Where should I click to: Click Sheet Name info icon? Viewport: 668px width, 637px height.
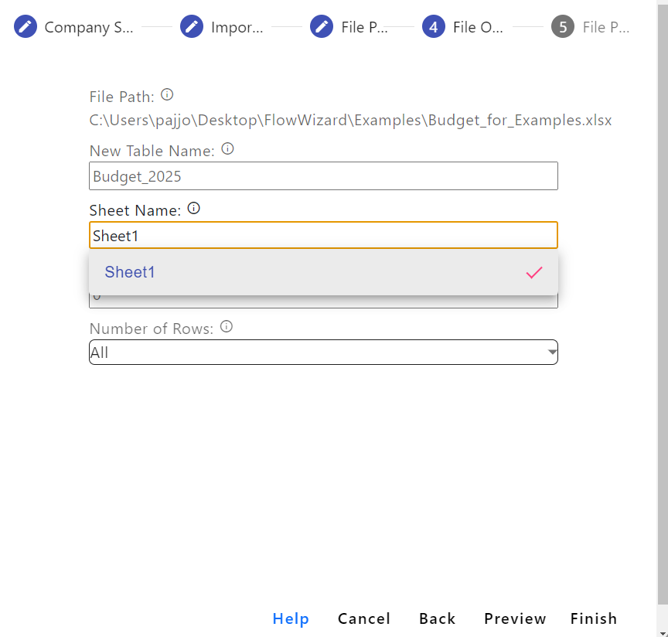194,208
